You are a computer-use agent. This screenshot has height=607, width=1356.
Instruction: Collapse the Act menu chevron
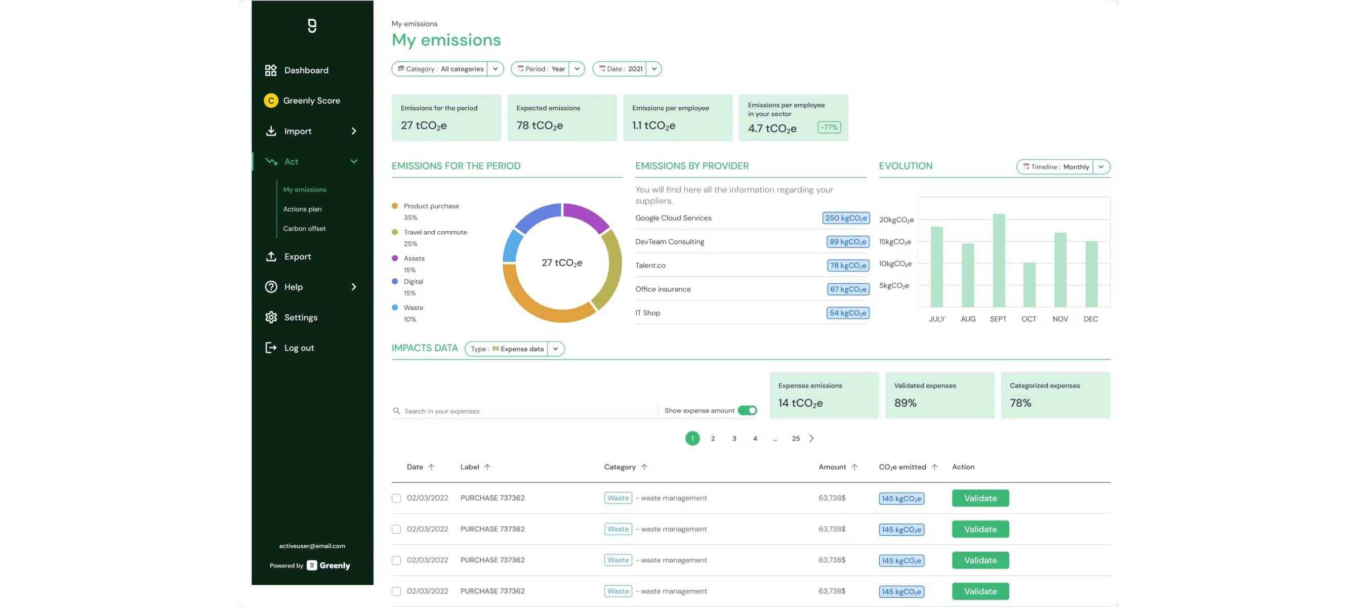[x=354, y=161]
